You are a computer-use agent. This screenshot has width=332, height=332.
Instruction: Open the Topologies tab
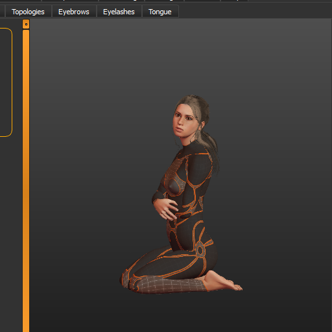[28, 12]
